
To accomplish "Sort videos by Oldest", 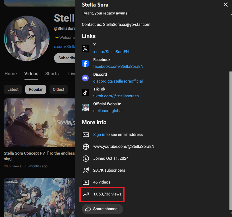I will (x=59, y=89).
